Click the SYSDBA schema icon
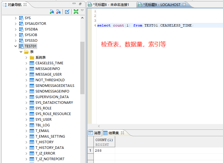 (x=21, y=29)
